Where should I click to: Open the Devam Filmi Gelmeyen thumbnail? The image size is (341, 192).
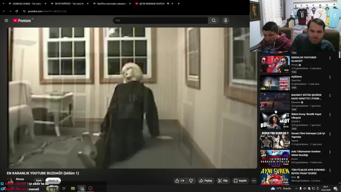pos(275,140)
